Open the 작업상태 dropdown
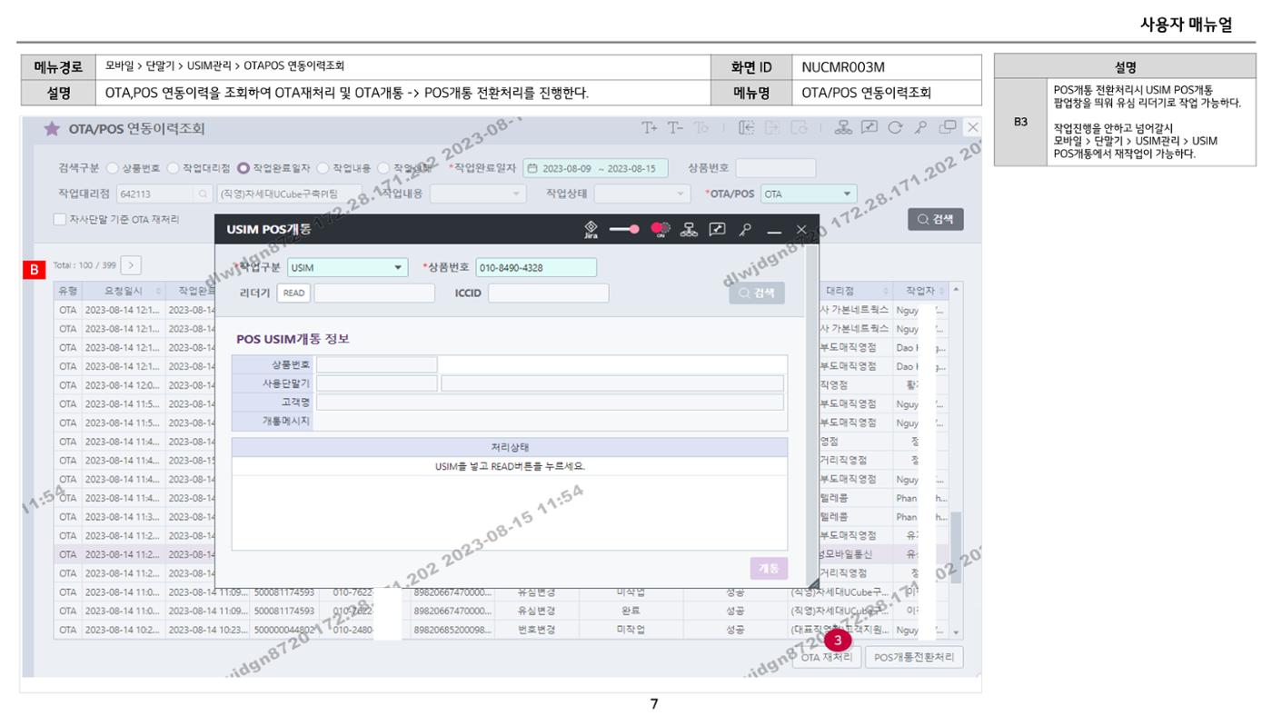 641,194
